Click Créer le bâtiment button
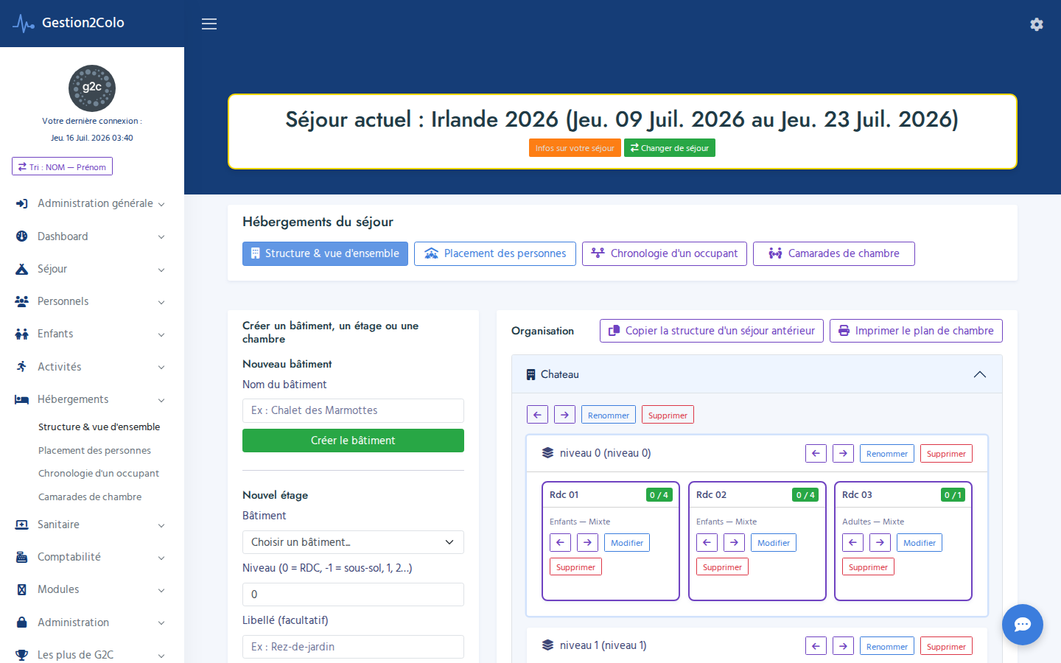Viewport: 1061px width, 663px height. tap(353, 441)
